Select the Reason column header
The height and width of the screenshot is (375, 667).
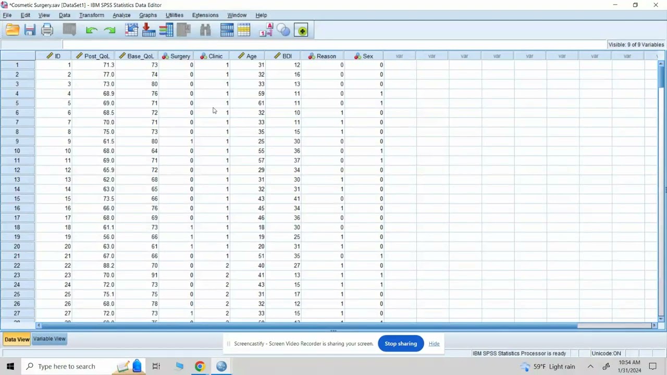(322, 56)
